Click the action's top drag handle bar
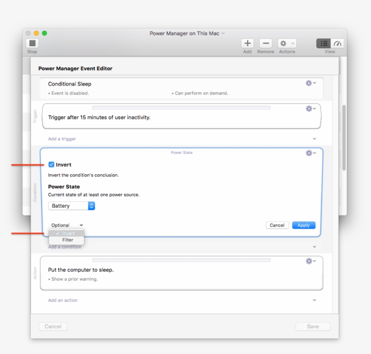This screenshot has height=354, width=371. pyautogui.click(x=181, y=260)
